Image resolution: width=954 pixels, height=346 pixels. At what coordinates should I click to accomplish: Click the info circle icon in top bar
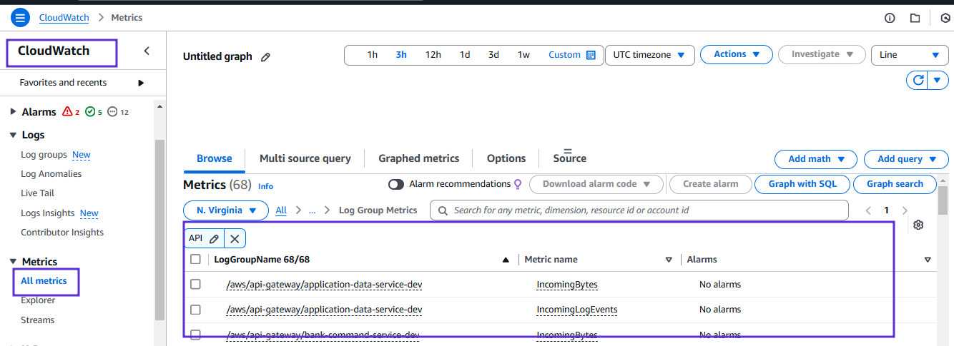(x=890, y=18)
